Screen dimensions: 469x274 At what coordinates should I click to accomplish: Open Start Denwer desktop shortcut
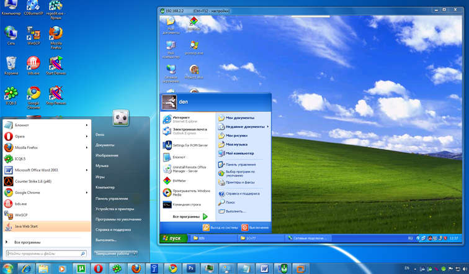(x=56, y=64)
